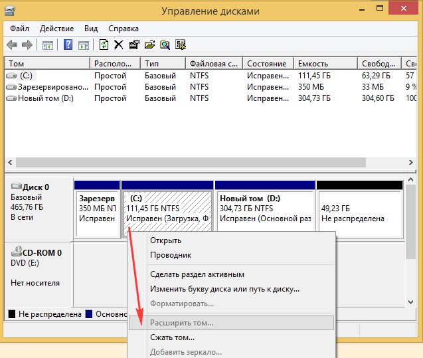Click the open folder toolbar icon
The height and width of the screenshot is (358, 423).
tap(149, 45)
